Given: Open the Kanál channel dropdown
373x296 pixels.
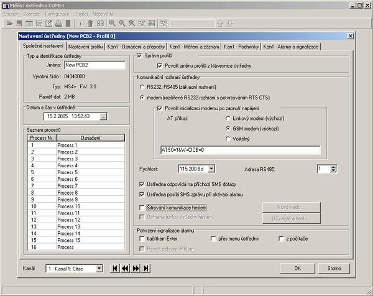Looking at the screenshot, I should [98, 269].
